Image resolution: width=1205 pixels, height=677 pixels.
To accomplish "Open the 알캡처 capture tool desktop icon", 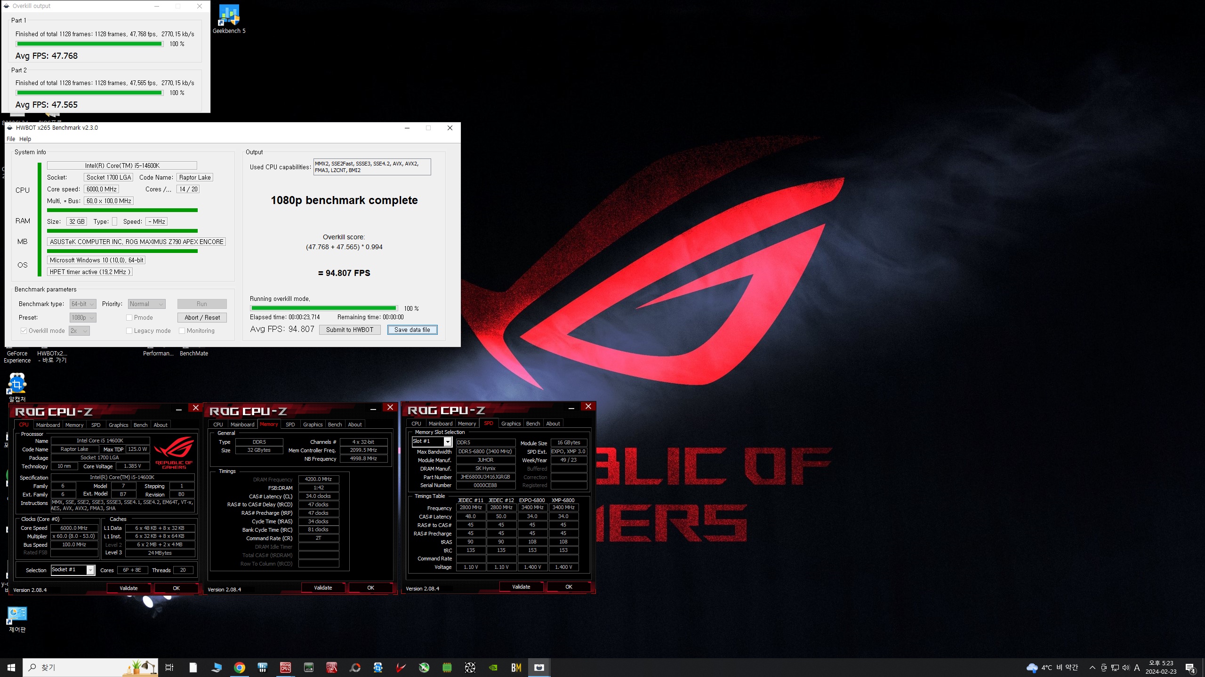I will point(17,387).
